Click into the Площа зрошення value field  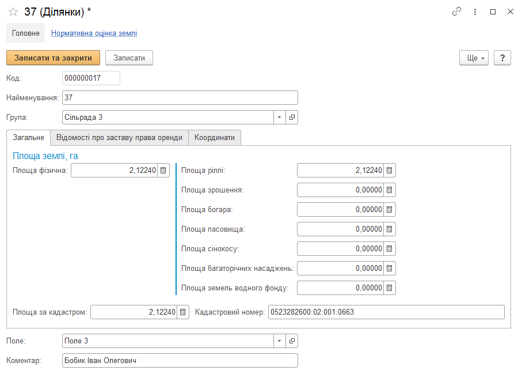[340, 190]
